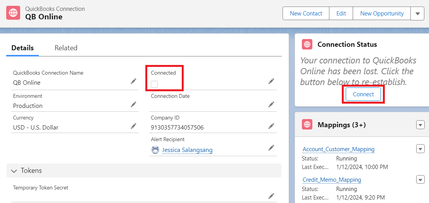This screenshot has height=203, width=429.
Task: Click Company ID value 9130357734057506
Action: [x=177, y=128]
